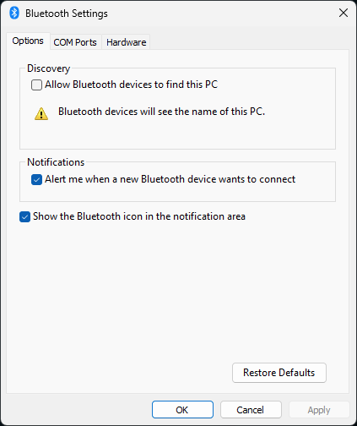
Task: Open the Hardware tab
Action: point(126,42)
